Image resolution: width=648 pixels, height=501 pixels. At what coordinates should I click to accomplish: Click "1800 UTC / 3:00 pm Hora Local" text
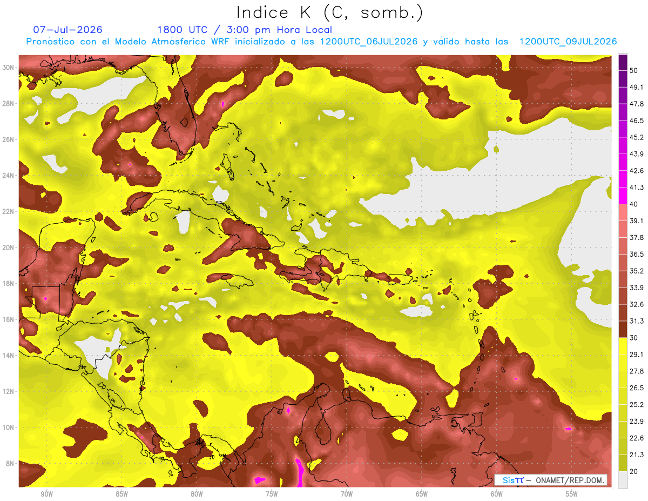tap(245, 30)
